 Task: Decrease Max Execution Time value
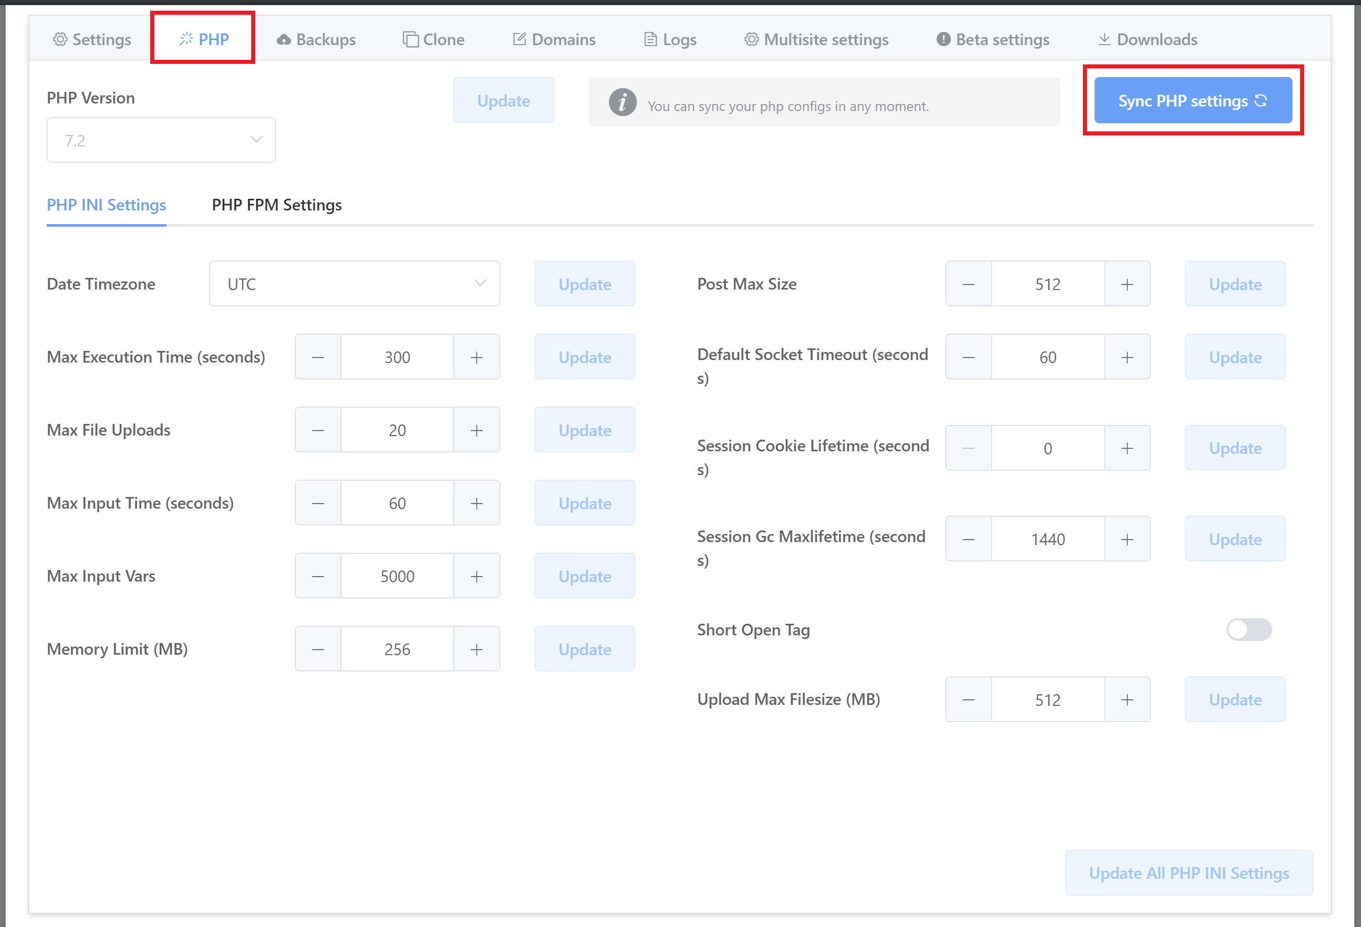coord(318,357)
